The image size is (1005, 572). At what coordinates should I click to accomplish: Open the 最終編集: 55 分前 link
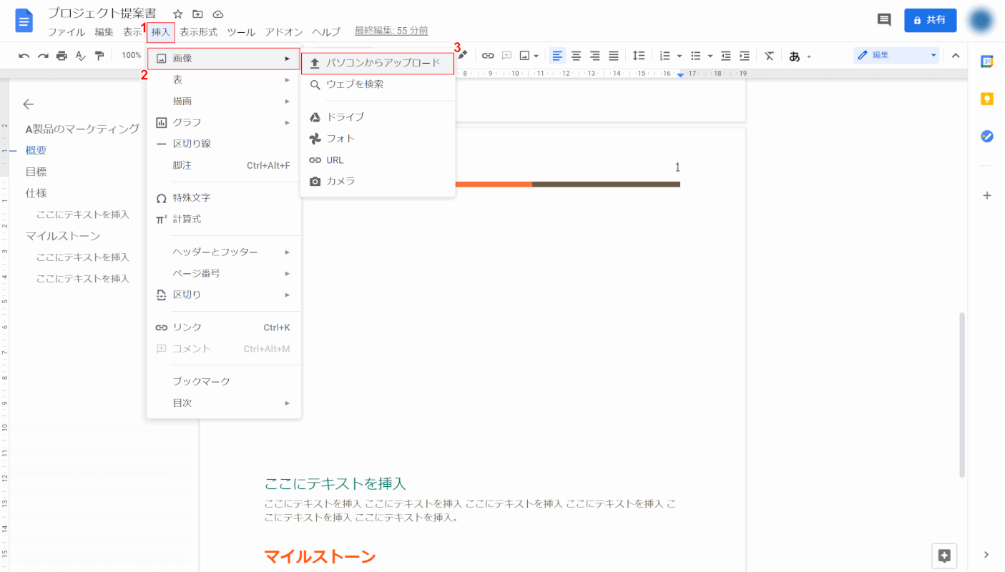(391, 31)
